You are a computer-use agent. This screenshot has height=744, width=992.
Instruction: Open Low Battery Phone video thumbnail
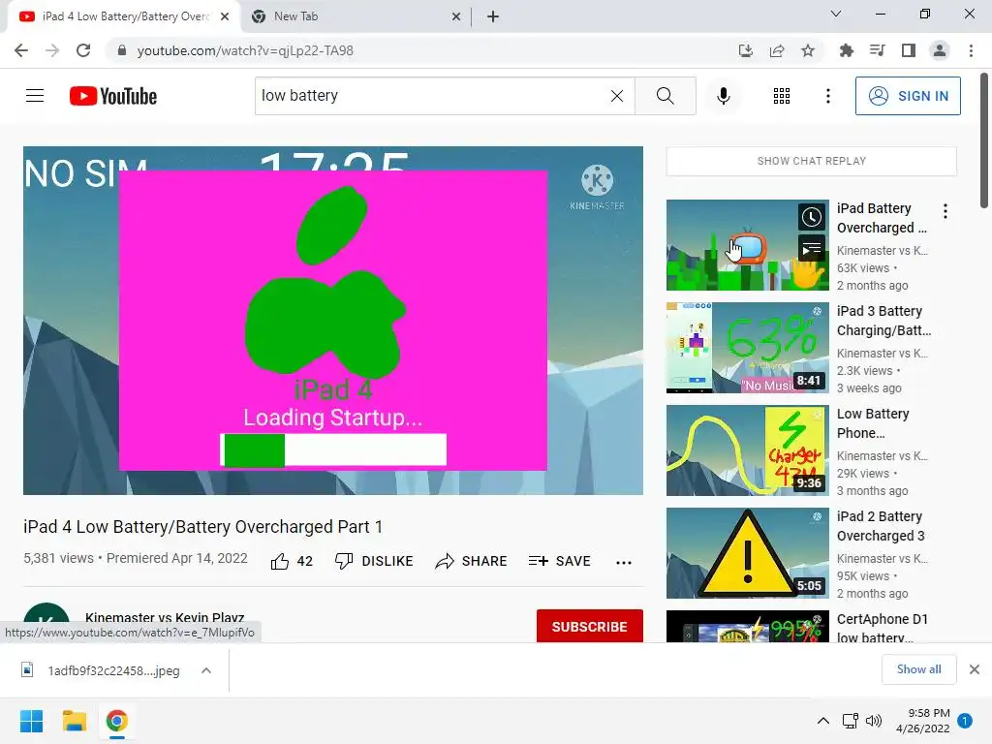tap(747, 449)
